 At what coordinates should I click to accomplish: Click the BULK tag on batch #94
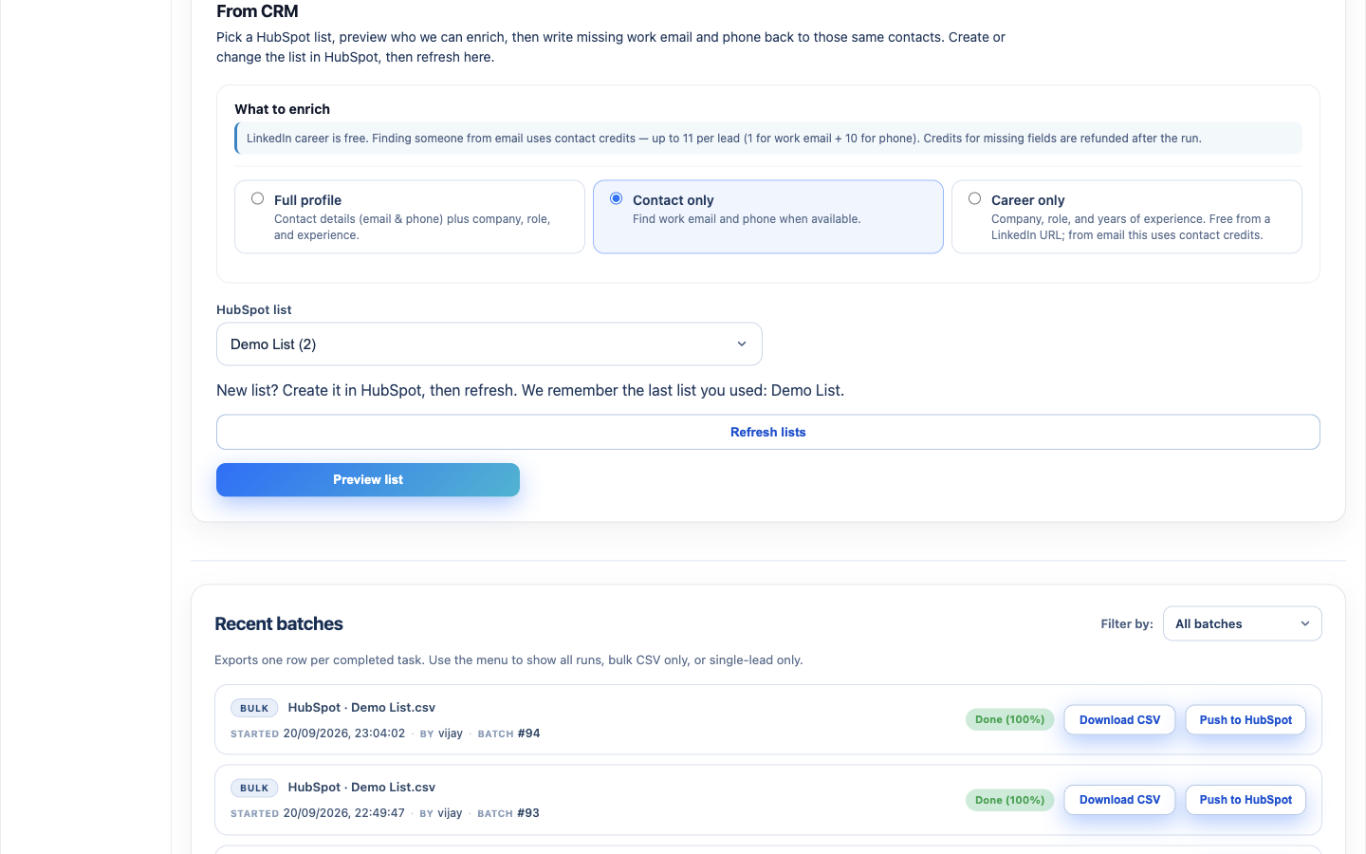click(x=254, y=709)
